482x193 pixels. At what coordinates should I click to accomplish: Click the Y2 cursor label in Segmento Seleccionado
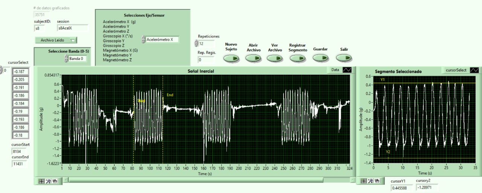coord(388,152)
